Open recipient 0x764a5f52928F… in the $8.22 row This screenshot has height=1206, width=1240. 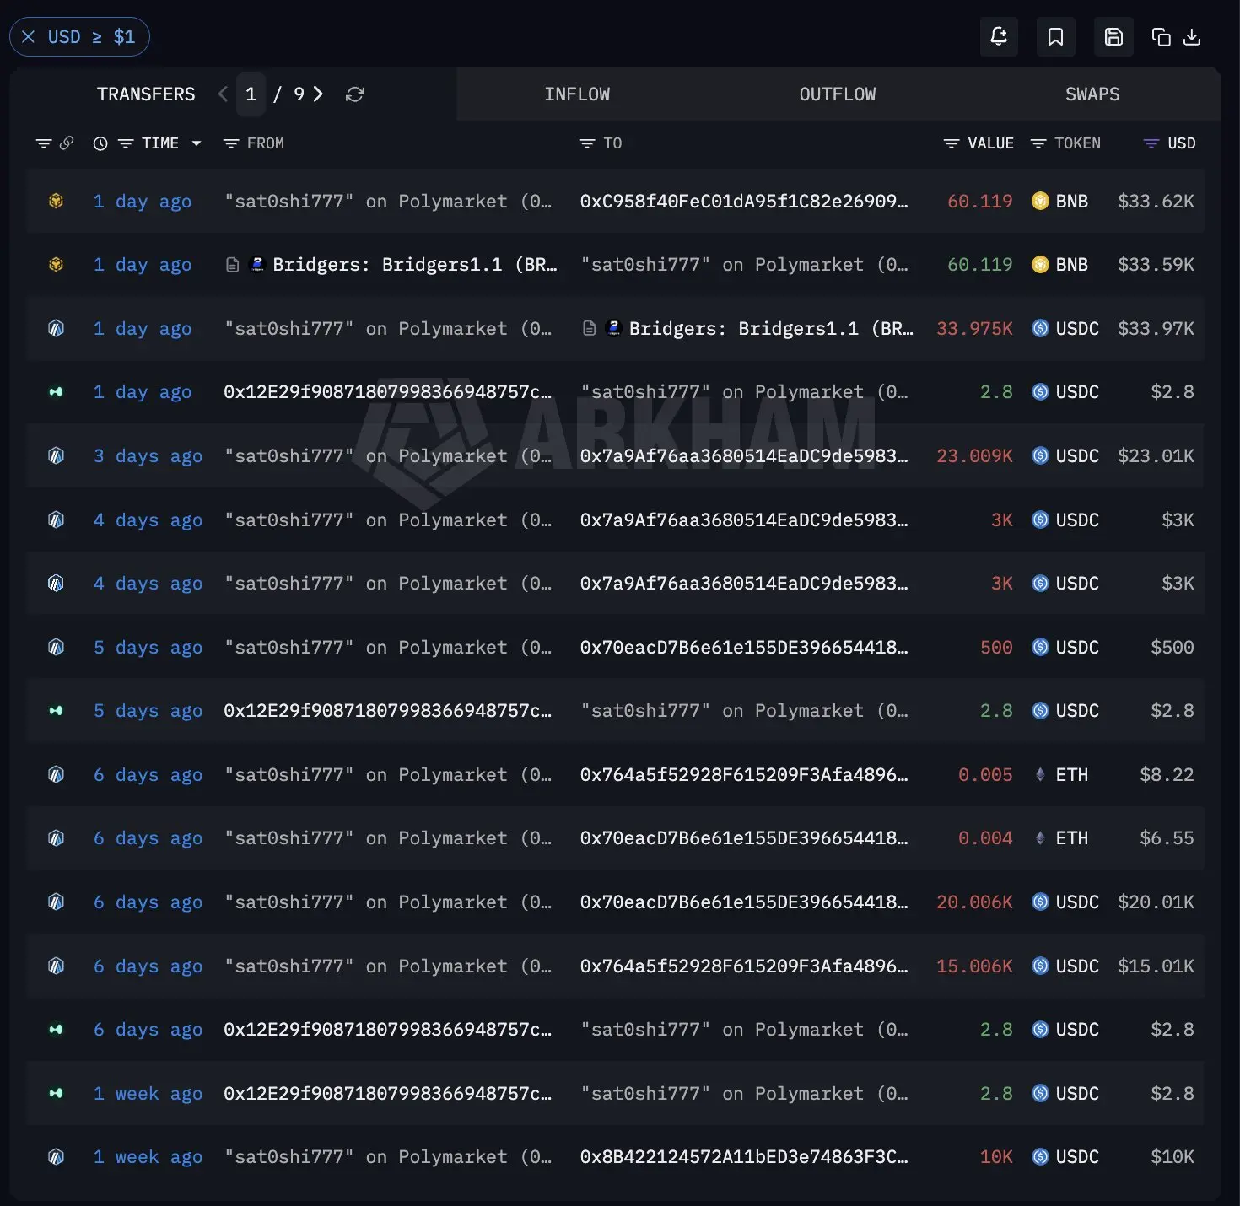point(744,775)
